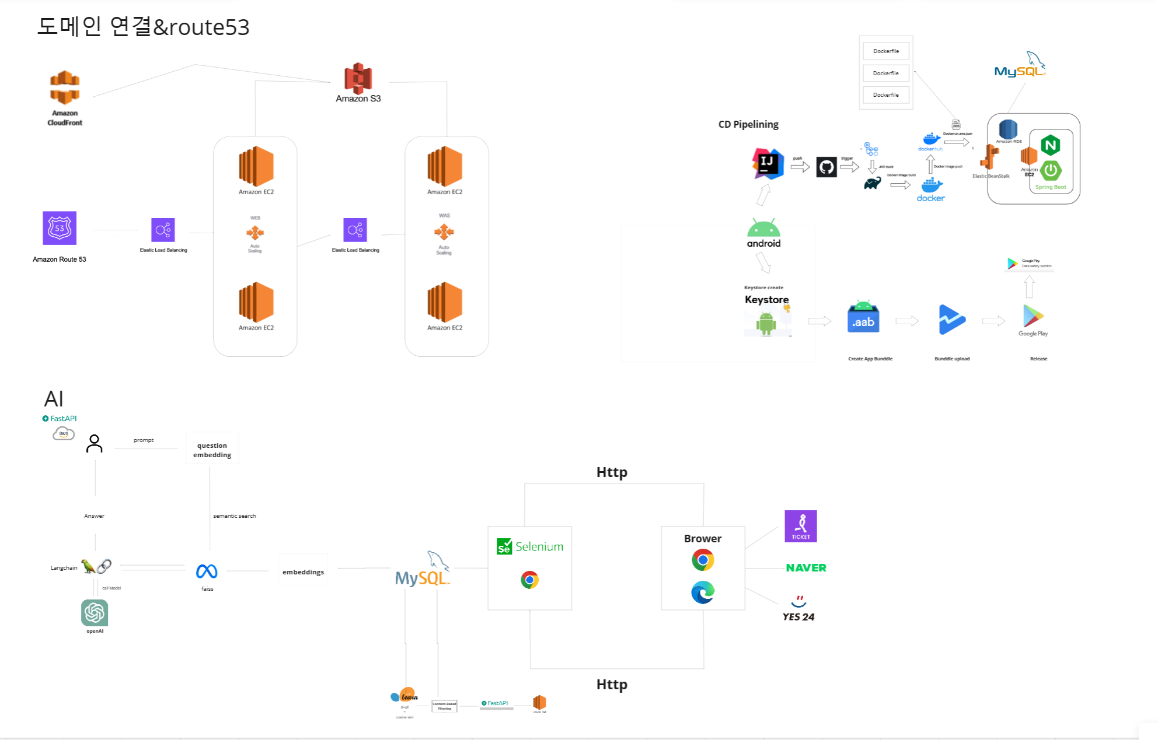Screen dimensions: 1158x740
Task: Select the 'Keystore create' caption
Action: (763, 287)
